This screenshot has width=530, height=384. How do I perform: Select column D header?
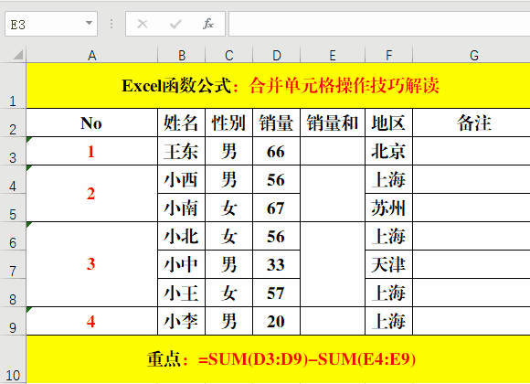(x=276, y=55)
